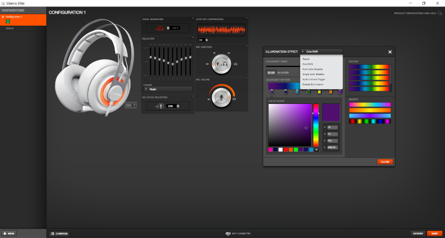
Task: Apply the striped multi-color bottom preset
Action: pos(370,121)
